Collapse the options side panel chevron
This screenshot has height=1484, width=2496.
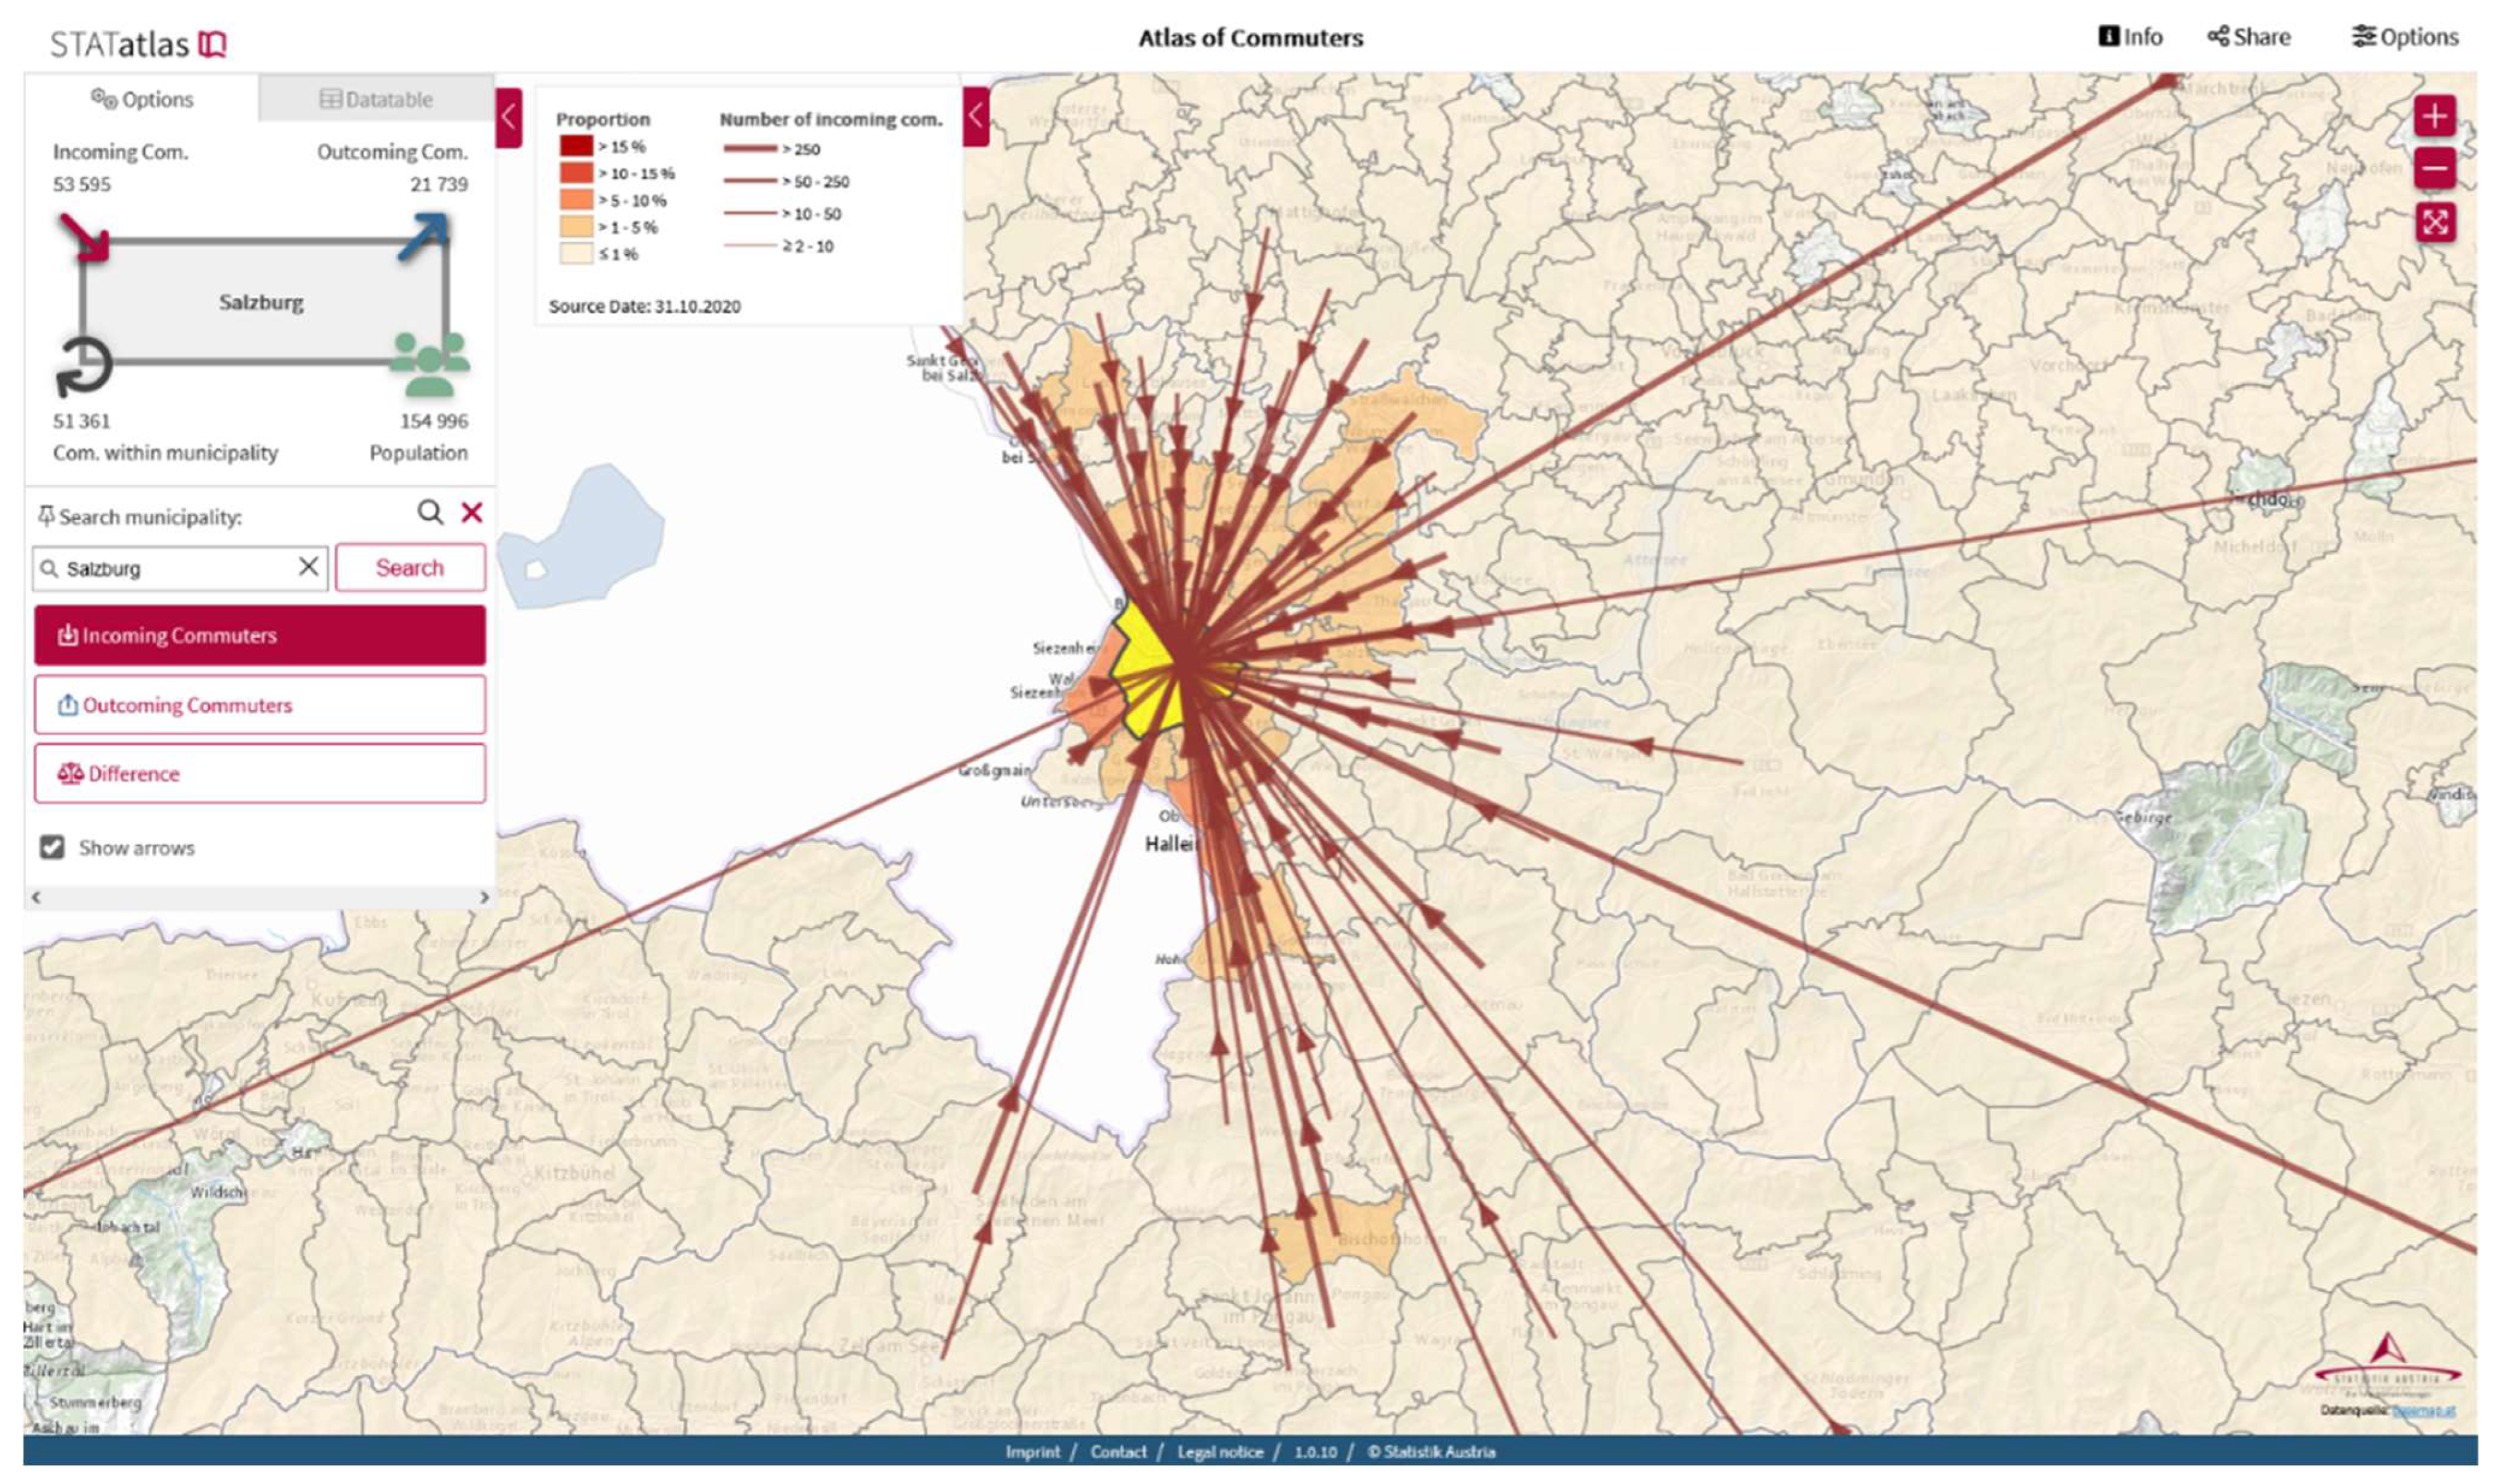pos(509,117)
